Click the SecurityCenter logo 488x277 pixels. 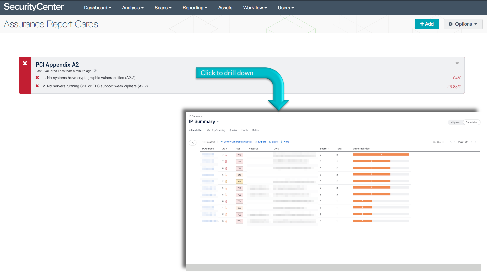[35, 7]
